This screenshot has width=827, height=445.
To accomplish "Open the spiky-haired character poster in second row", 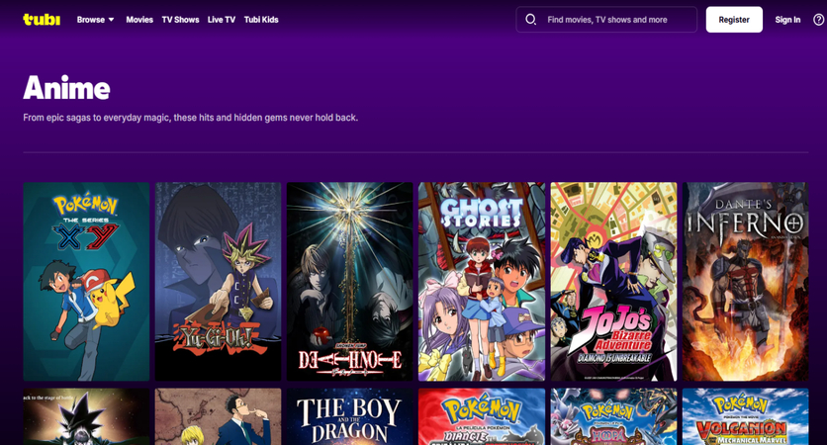I will 86,416.
